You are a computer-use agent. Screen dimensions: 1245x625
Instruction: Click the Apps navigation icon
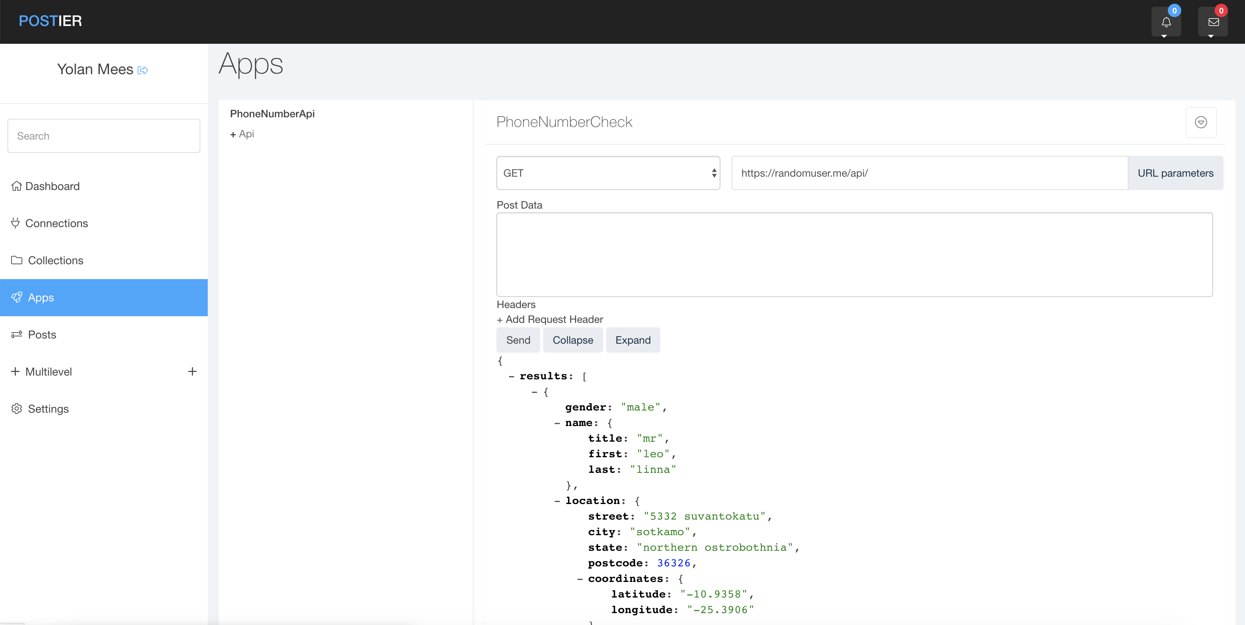click(x=17, y=297)
